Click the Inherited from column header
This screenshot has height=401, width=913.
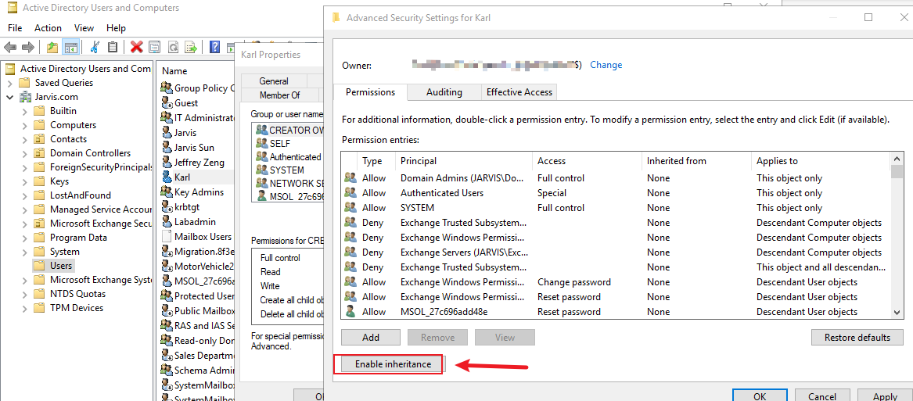click(696, 160)
